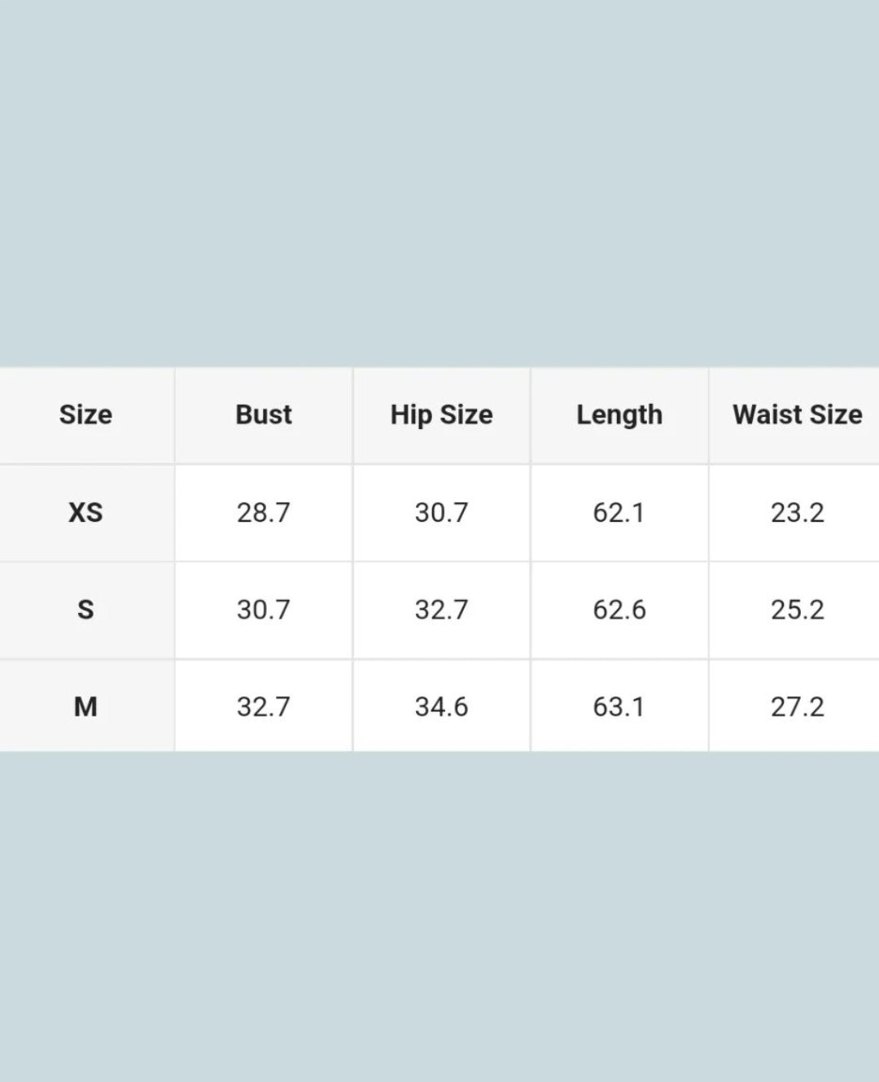Click the S bust value 30.7

pyautogui.click(x=264, y=609)
